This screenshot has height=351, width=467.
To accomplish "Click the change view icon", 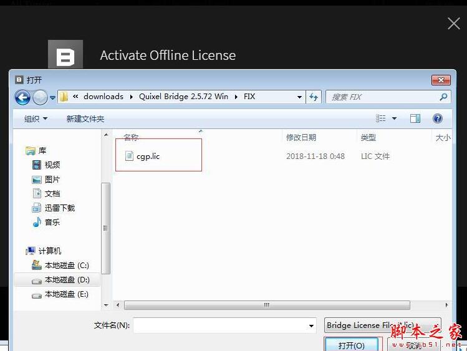I will click(x=380, y=118).
